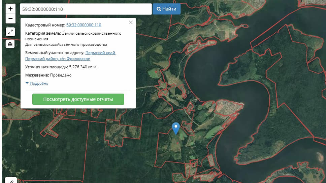Zoom in on the cadastral map
This screenshot has width=326, height=183.
[10, 8]
